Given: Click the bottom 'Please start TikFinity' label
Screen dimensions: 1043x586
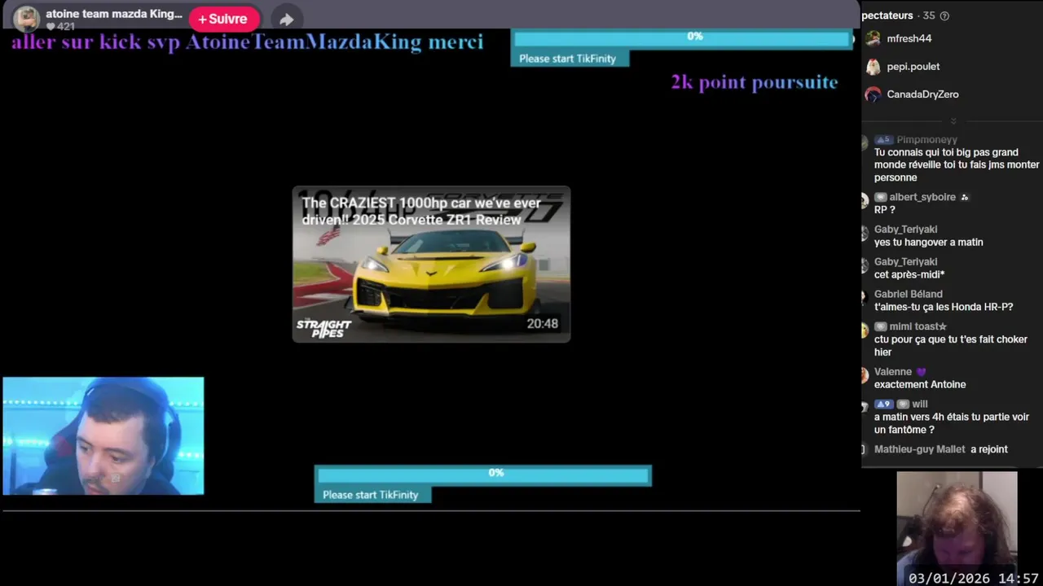Looking at the screenshot, I should click(371, 495).
